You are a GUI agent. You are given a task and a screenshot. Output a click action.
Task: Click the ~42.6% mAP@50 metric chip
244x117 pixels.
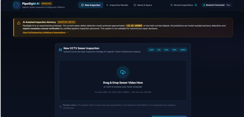[134, 26]
